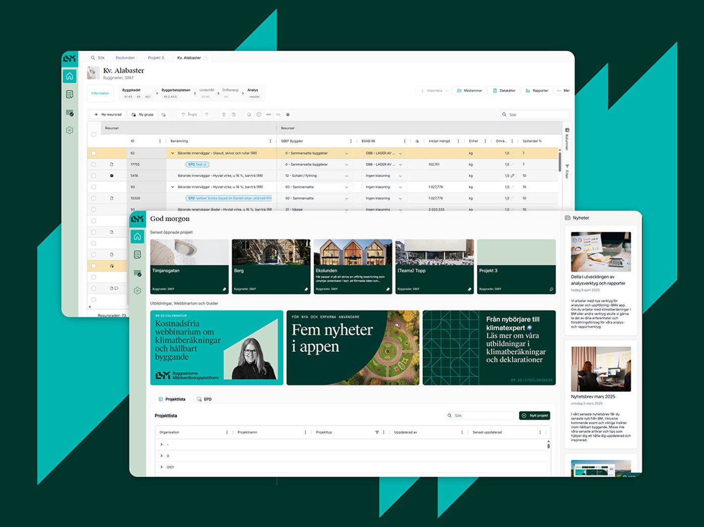Open SBEF Byggdel dropdown for row 5418
This screenshot has height=527, width=704.
tap(347, 176)
